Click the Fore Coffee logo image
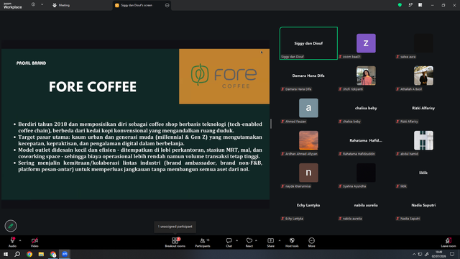 224,76
